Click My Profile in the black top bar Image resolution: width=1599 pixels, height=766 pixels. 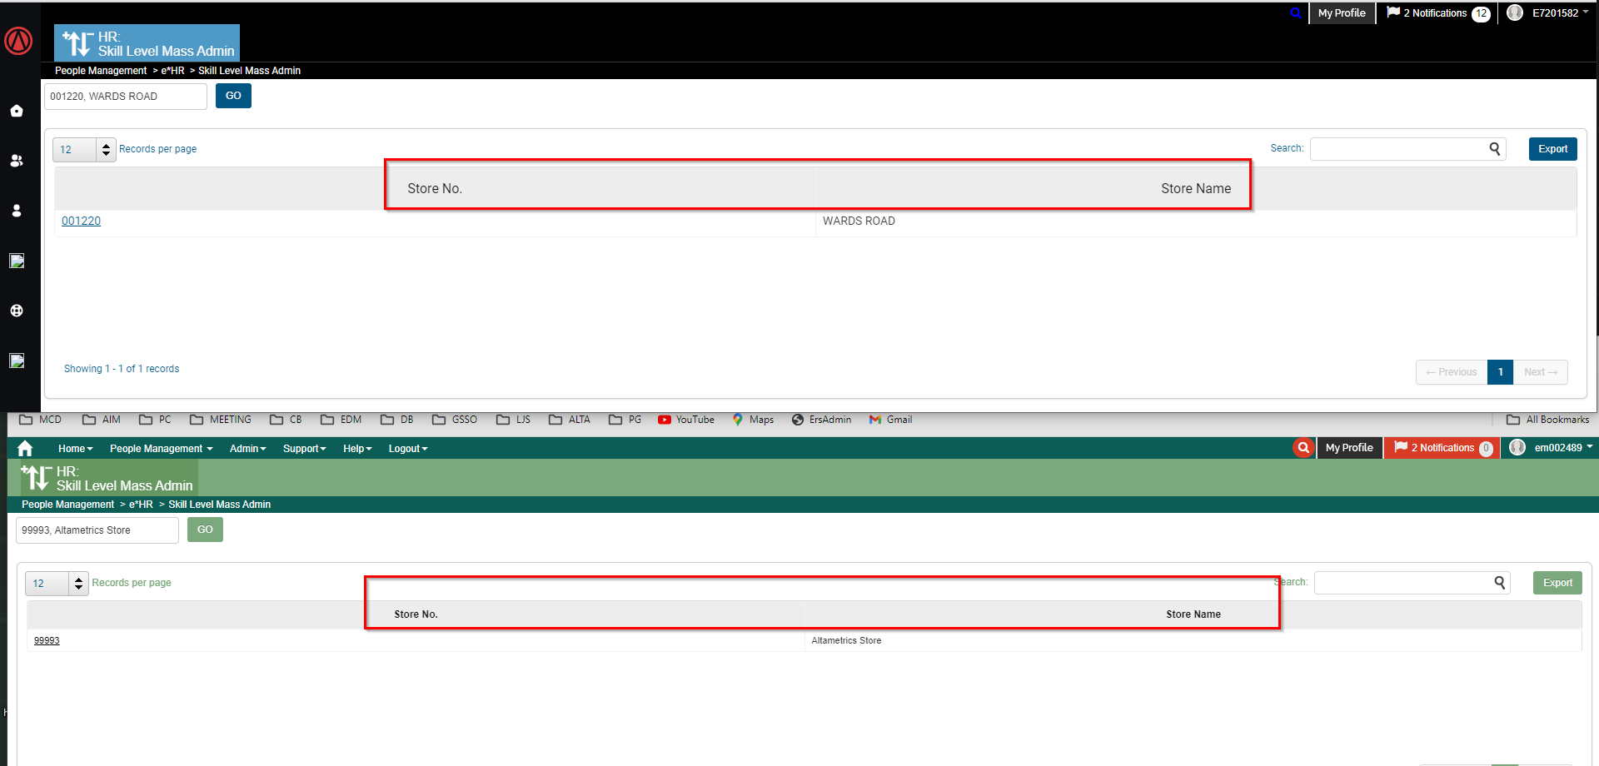point(1342,13)
